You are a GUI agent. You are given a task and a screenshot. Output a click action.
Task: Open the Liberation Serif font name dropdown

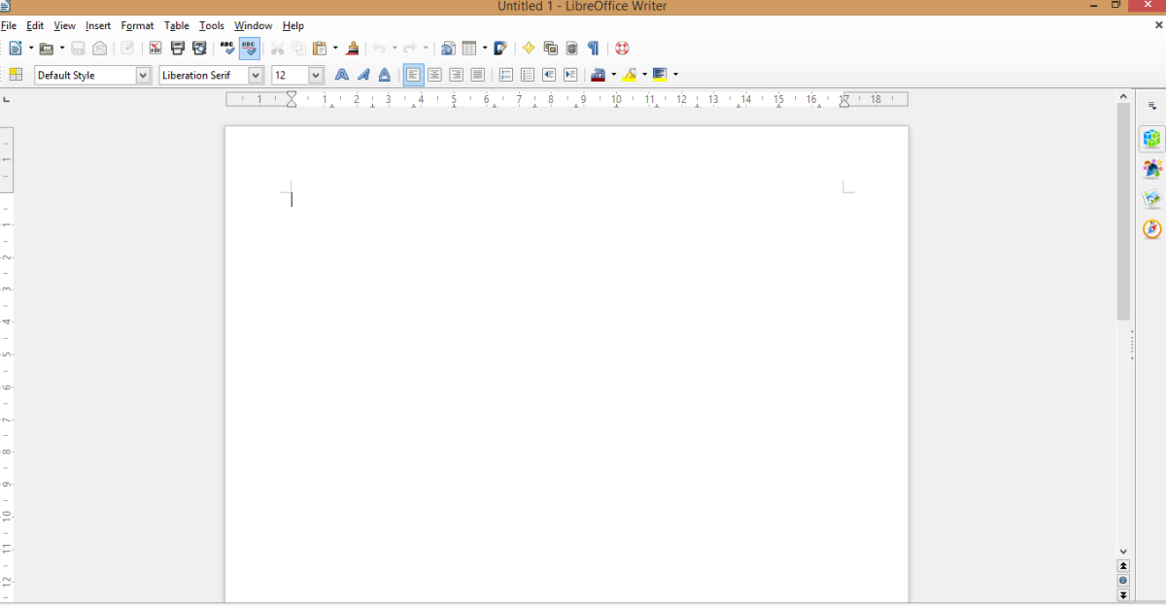(255, 75)
